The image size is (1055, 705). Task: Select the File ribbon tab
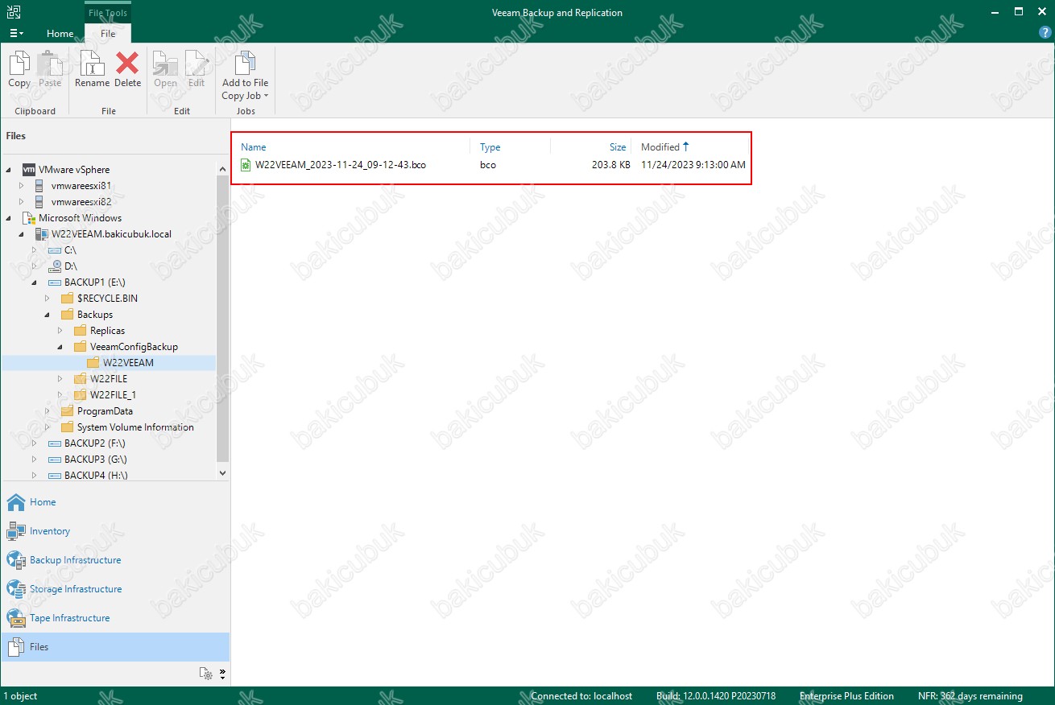click(x=108, y=34)
